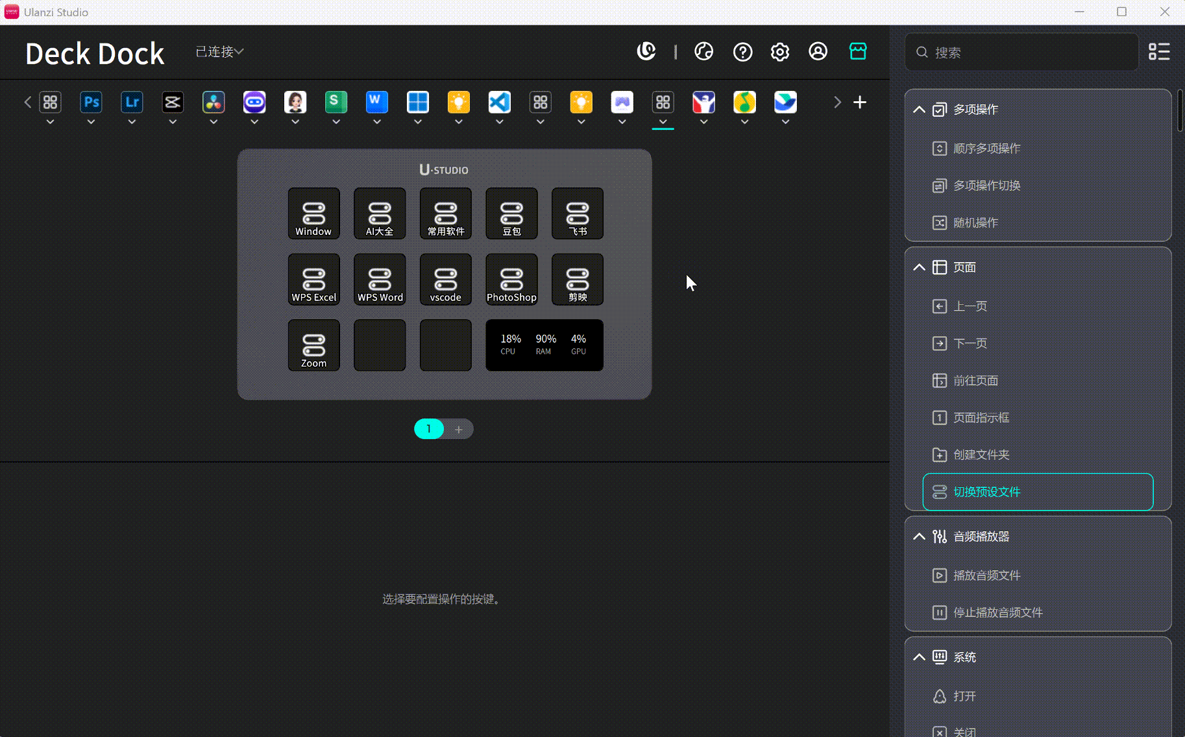Click the help question mark icon
This screenshot has width=1185, height=737.
742,52
